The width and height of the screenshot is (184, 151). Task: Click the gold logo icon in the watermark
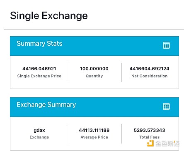point(150,143)
